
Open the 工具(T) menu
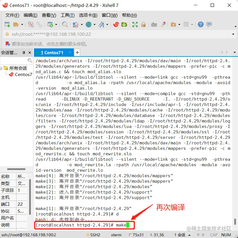coord(68,15)
